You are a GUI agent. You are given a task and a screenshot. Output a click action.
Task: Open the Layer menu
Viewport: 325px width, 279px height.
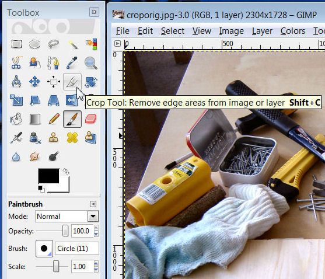[x=262, y=31]
